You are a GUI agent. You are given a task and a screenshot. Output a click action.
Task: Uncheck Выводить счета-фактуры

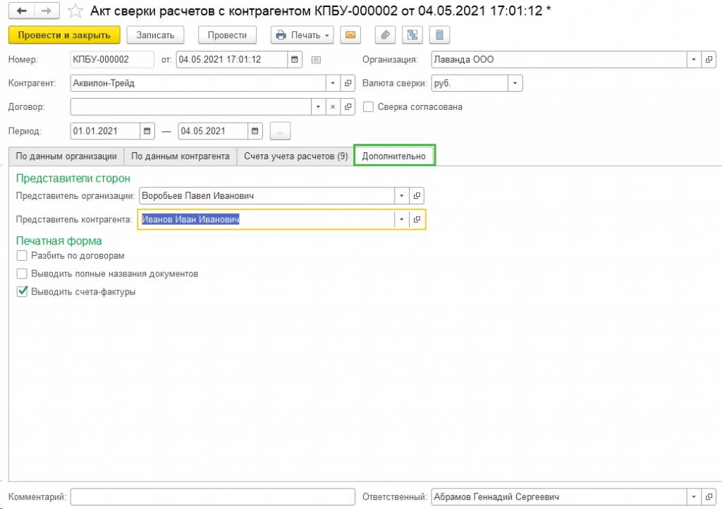[22, 292]
